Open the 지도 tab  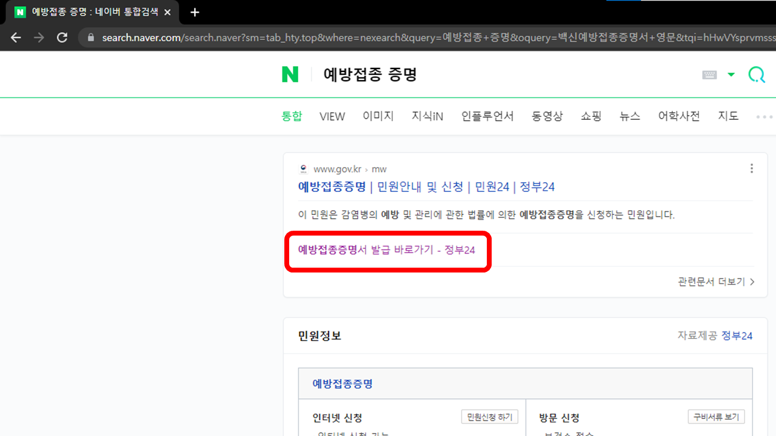coord(728,116)
